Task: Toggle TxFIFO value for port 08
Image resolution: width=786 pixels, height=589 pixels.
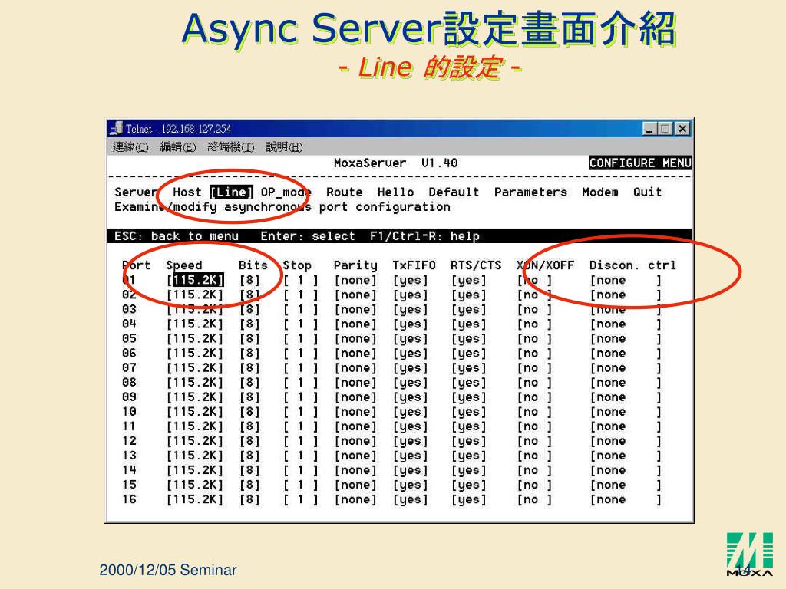Action: [x=410, y=383]
